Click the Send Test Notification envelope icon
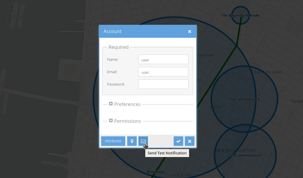The image size is (303, 178). pyautogui.click(x=143, y=141)
